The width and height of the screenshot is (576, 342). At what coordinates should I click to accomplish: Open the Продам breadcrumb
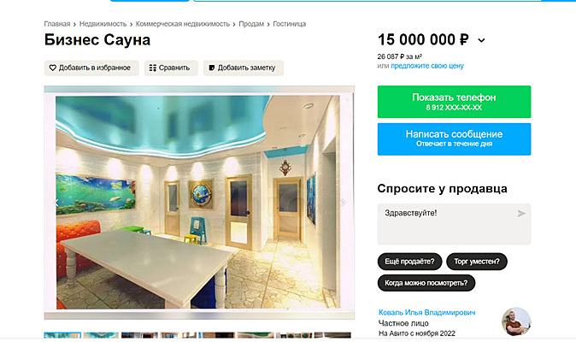click(x=251, y=24)
